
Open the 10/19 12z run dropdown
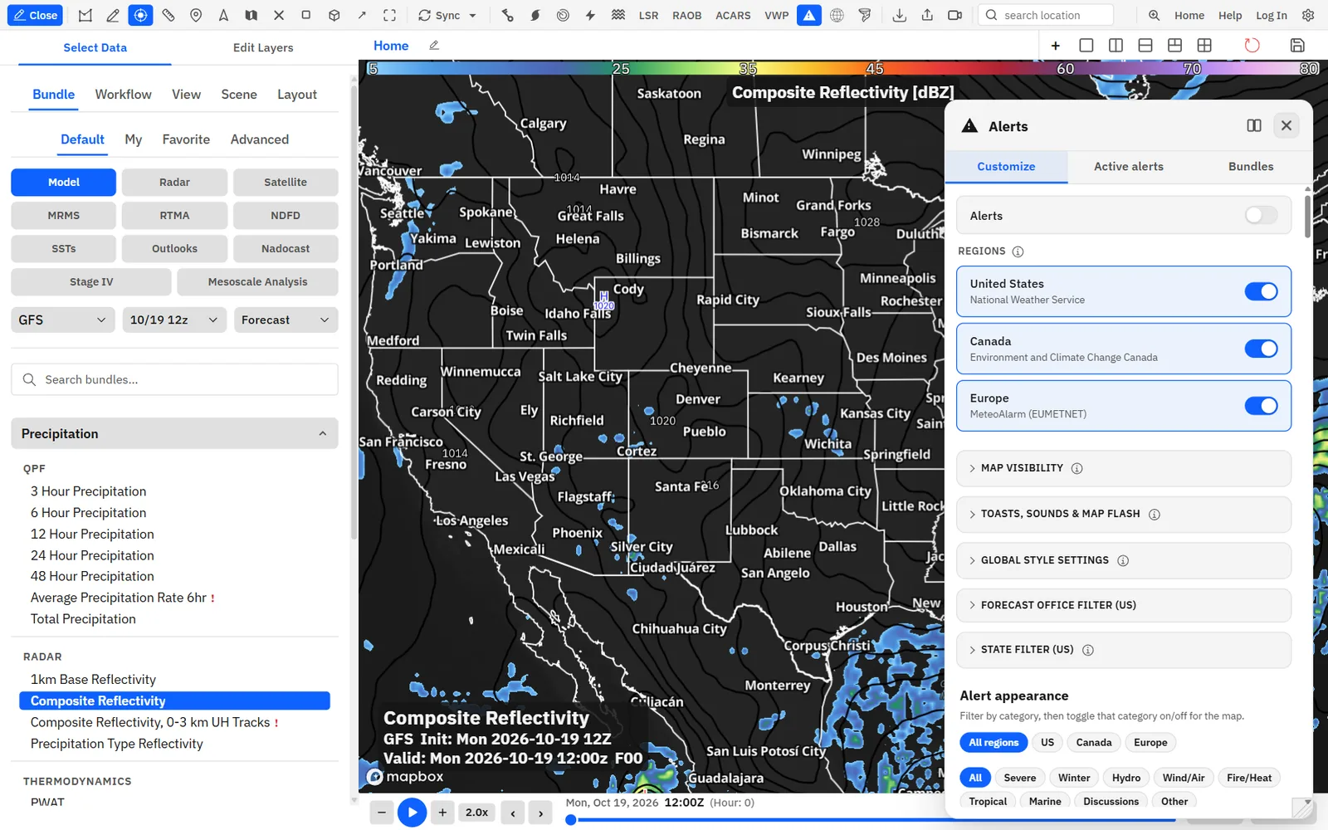[174, 320]
